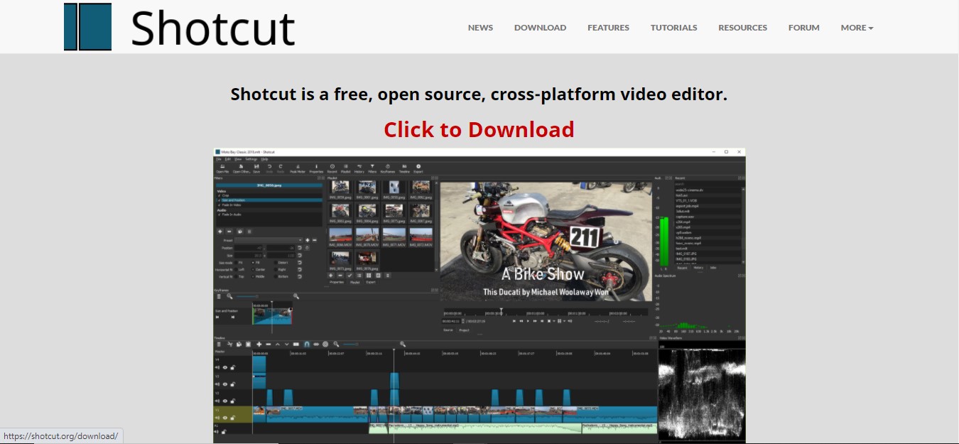Click the Playlist icon in the top Shotcut toolbar
The width and height of the screenshot is (959, 444).
point(346,168)
